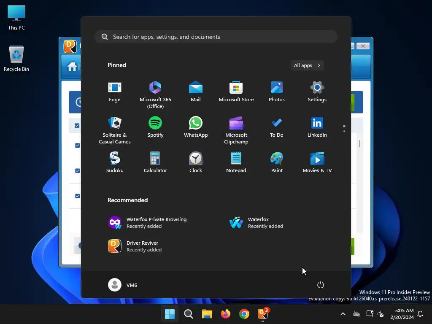Screen dimensions: 432x324
Task: Launch Movies & TV
Action: pos(317,162)
